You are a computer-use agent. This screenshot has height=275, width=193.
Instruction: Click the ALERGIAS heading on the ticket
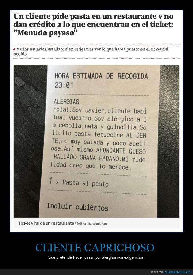[67, 102]
